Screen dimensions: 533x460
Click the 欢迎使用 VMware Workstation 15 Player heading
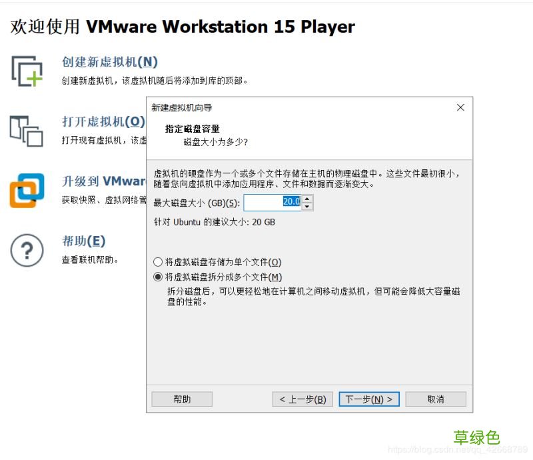coord(183,27)
